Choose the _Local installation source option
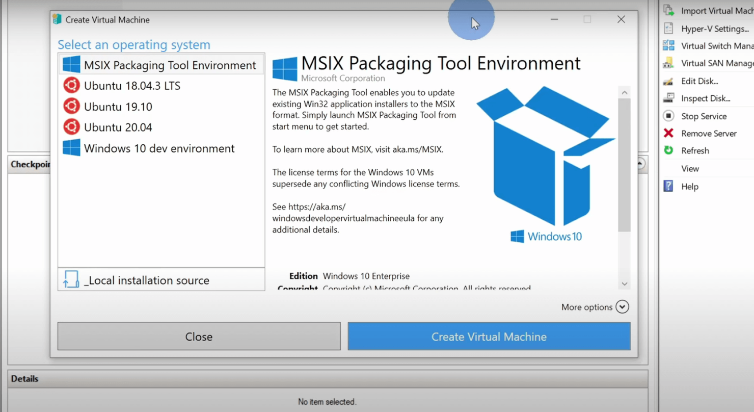This screenshot has height=412, width=754. (147, 280)
